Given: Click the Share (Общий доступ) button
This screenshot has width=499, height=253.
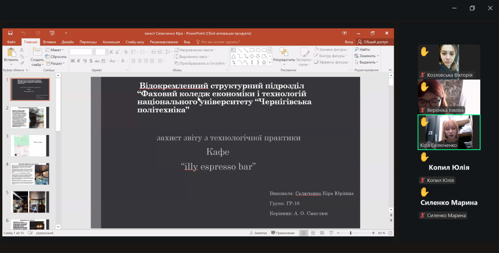Looking at the screenshot, I should pos(373,42).
